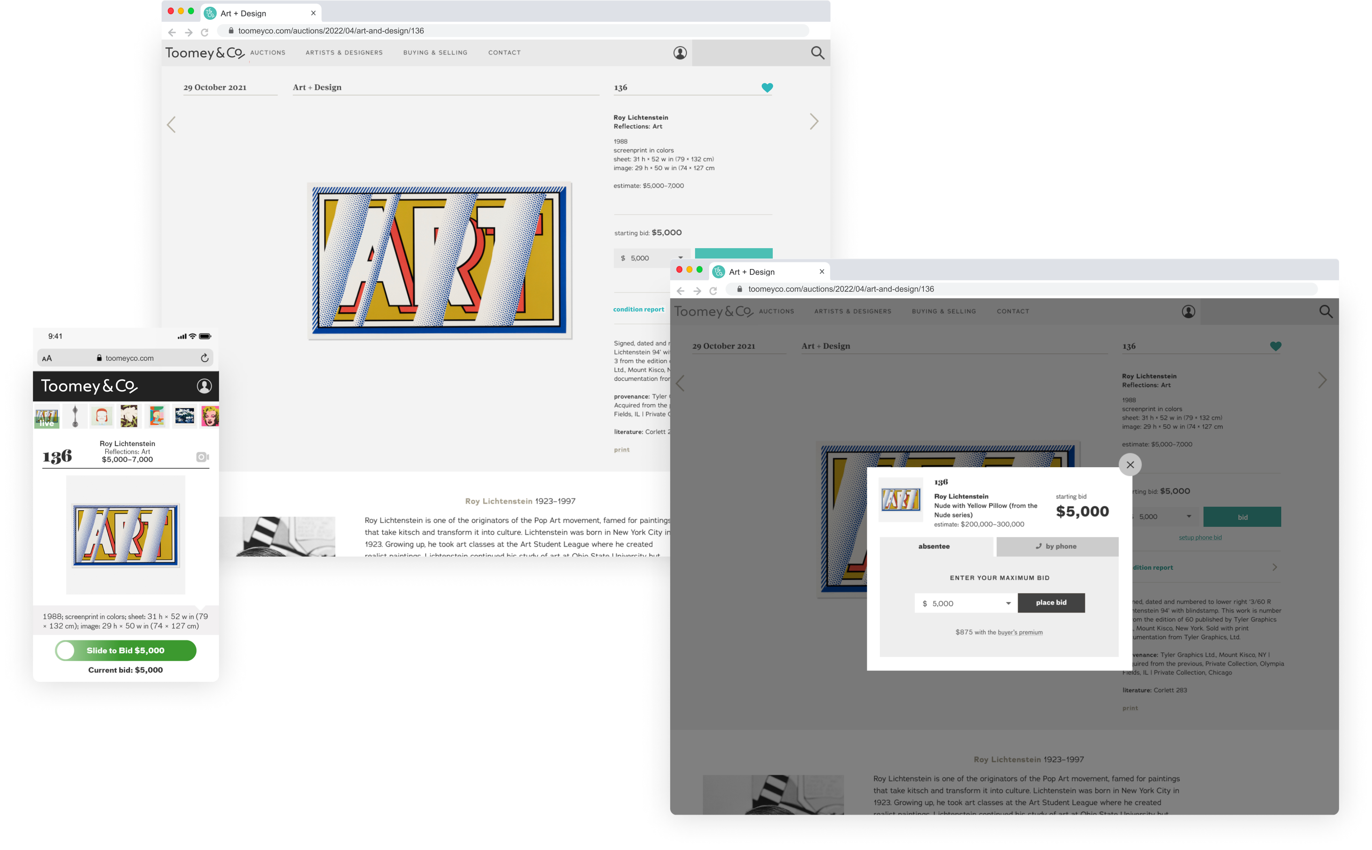Screen dimensions: 1372x850
Task: Tap live ART thumbnail in mobile strip
Action: coord(47,417)
